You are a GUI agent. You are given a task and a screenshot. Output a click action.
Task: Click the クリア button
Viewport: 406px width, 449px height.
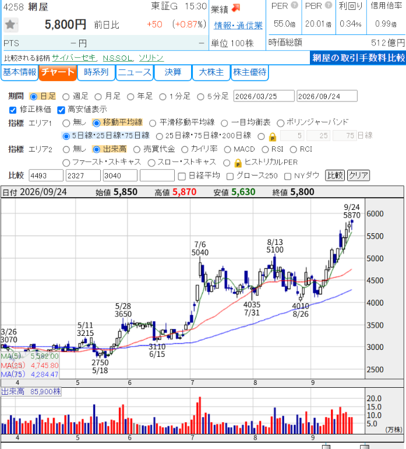358,176
